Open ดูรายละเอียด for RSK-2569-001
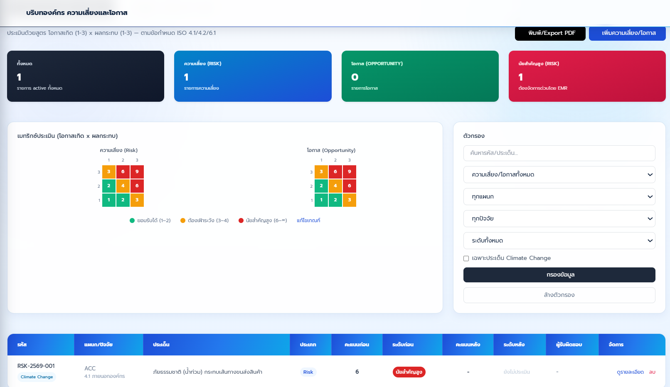Viewport: 670px width, 387px height. point(630,372)
